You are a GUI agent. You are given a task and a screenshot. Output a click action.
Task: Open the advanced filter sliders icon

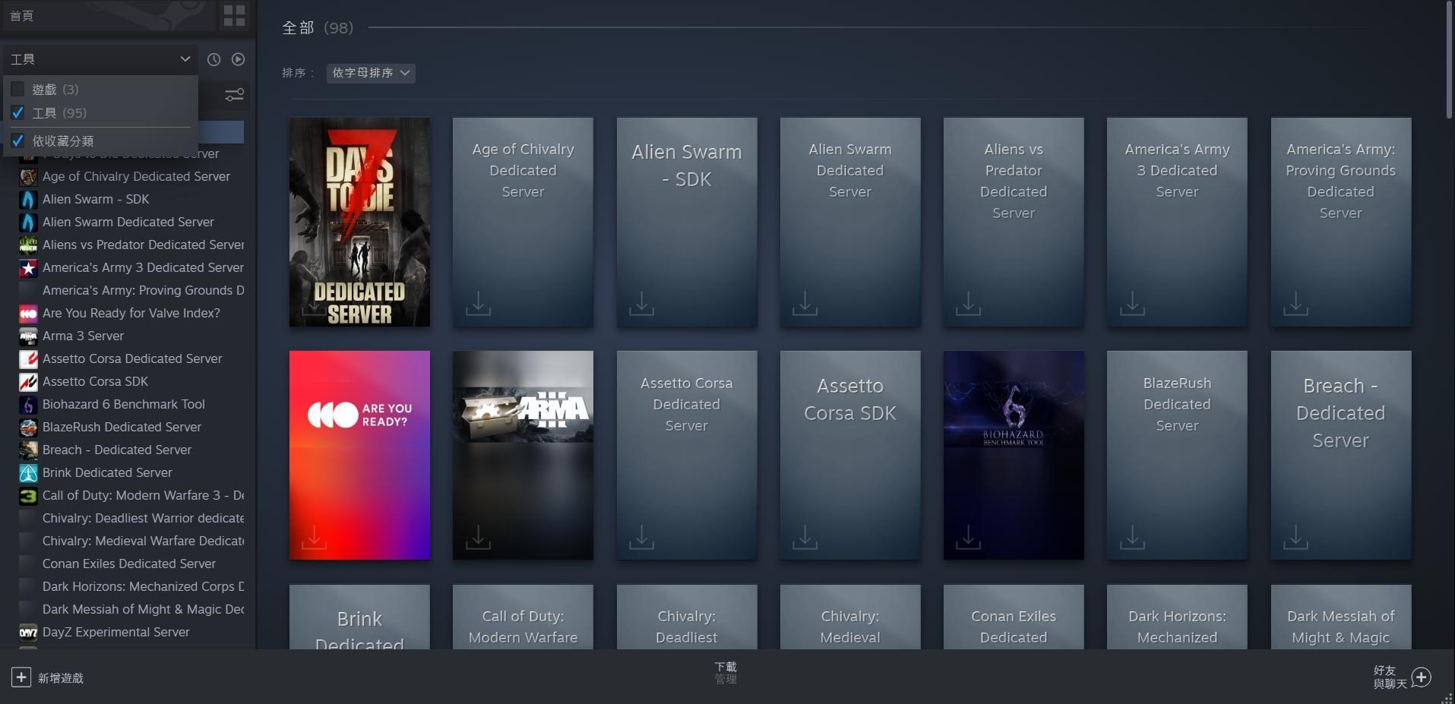coord(234,95)
